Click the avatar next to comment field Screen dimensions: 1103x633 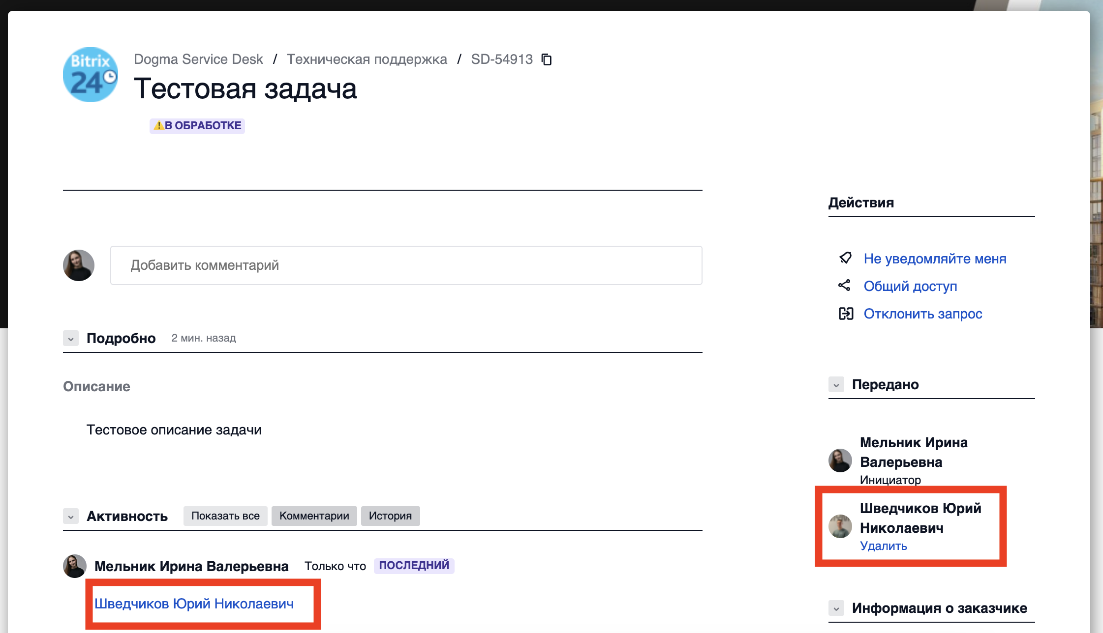(x=79, y=265)
